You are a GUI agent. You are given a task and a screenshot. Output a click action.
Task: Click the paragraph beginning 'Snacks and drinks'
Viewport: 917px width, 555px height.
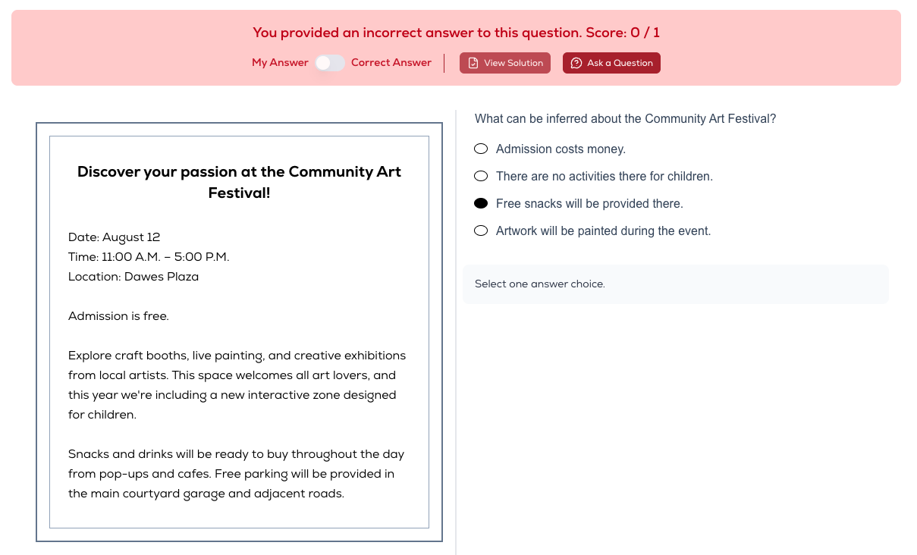tap(237, 474)
